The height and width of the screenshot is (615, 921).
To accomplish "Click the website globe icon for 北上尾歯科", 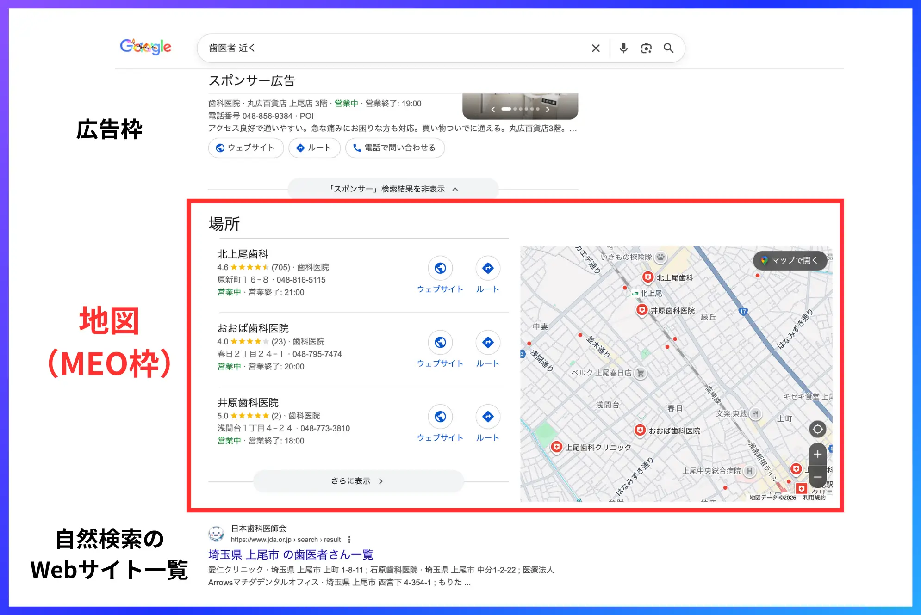I will coord(441,268).
